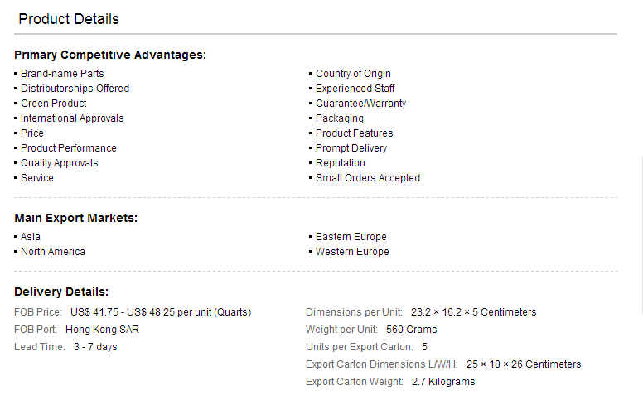Click the Product Details heading
643x400 pixels.
tap(69, 19)
